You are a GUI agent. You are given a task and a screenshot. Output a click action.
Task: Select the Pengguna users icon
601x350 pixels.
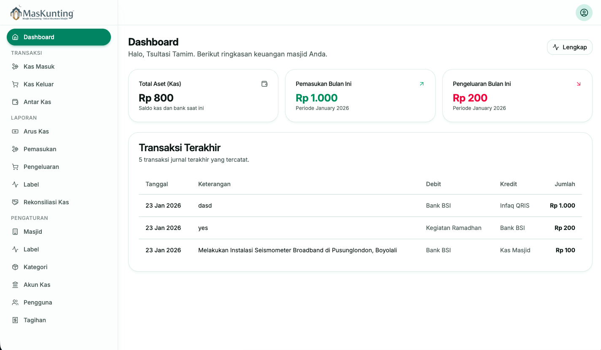(16, 302)
